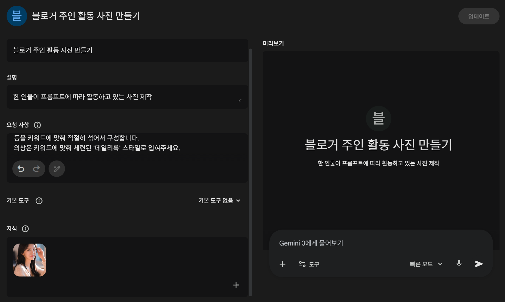This screenshot has height=302, width=505.
Task: Click the microphone voice input icon
Action: pos(459,264)
